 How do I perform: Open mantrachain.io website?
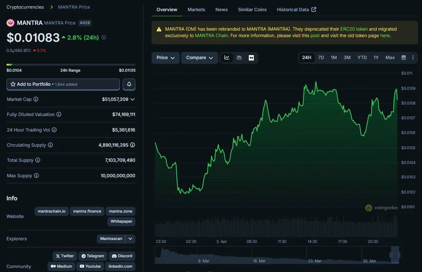(52, 211)
